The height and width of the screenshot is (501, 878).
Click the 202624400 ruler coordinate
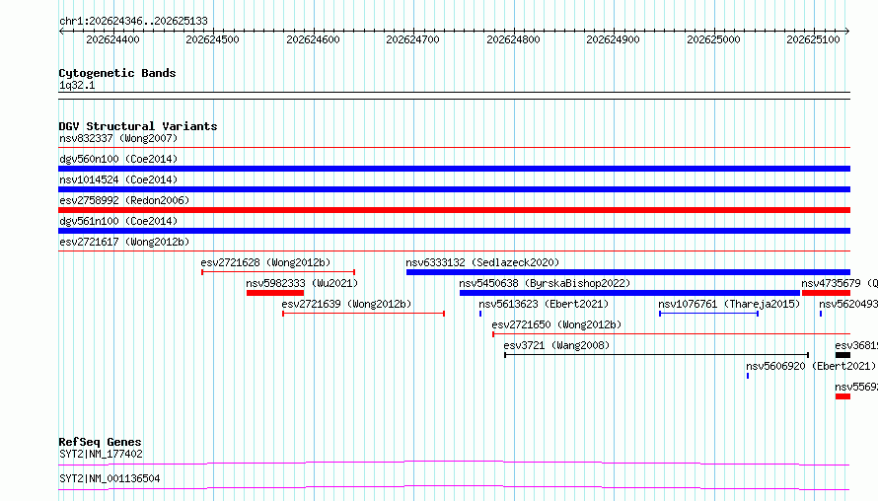(x=113, y=39)
